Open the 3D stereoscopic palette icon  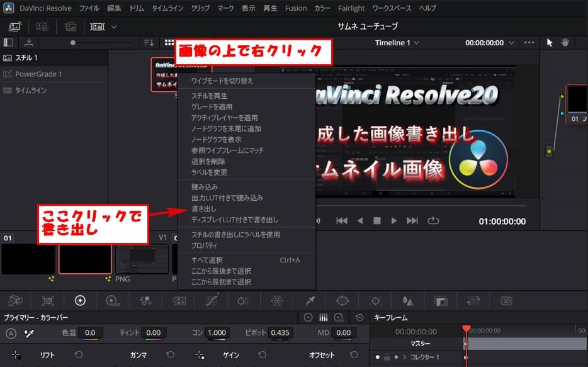tap(506, 301)
